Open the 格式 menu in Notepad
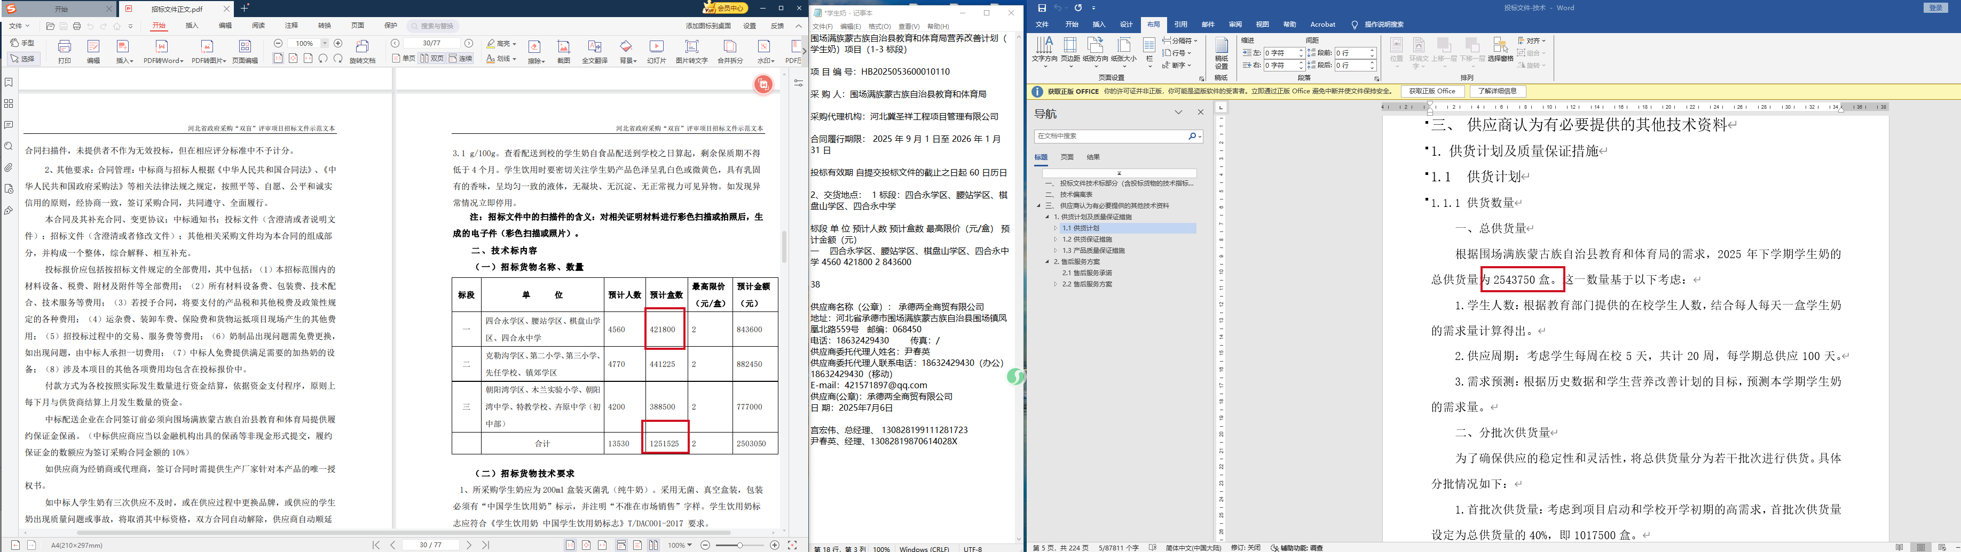1961x552 pixels. click(879, 27)
